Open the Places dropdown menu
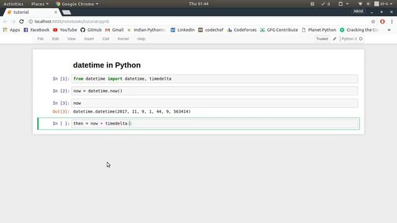This screenshot has height=223, width=397. click(40, 4)
